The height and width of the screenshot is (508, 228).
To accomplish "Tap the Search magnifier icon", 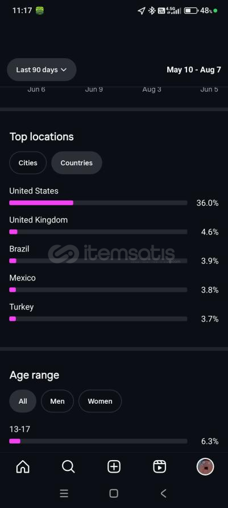I will click(68, 467).
